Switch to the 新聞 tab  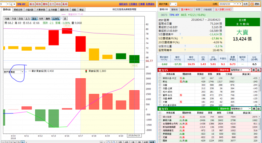tap(198, 9)
